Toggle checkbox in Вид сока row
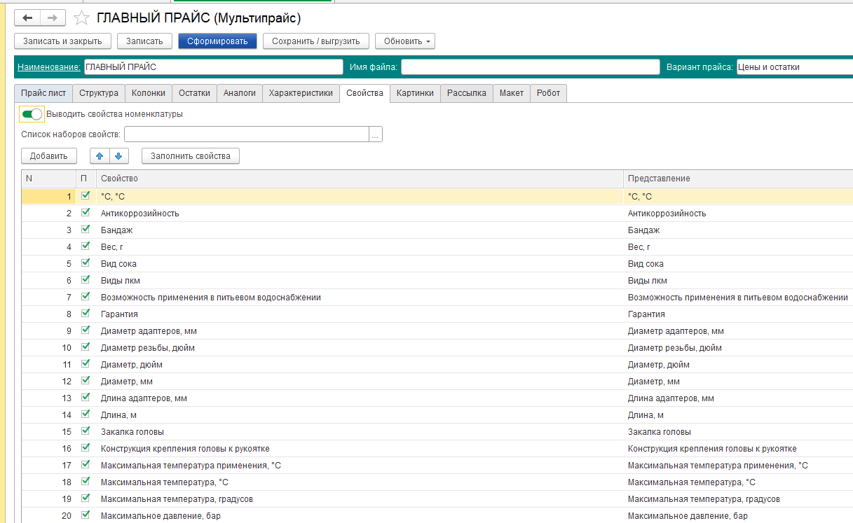 [86, 263]
